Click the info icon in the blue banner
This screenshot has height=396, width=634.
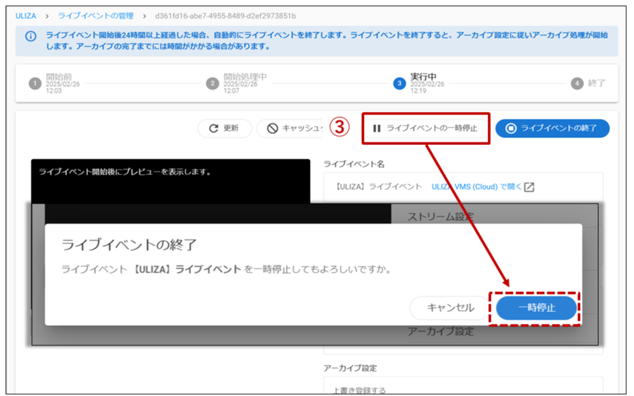coord(31,36)
